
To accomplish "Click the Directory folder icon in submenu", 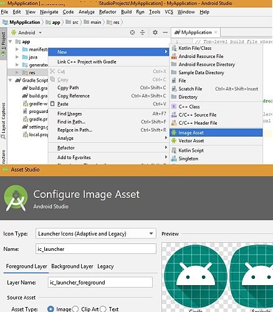I will click(174, 97).
